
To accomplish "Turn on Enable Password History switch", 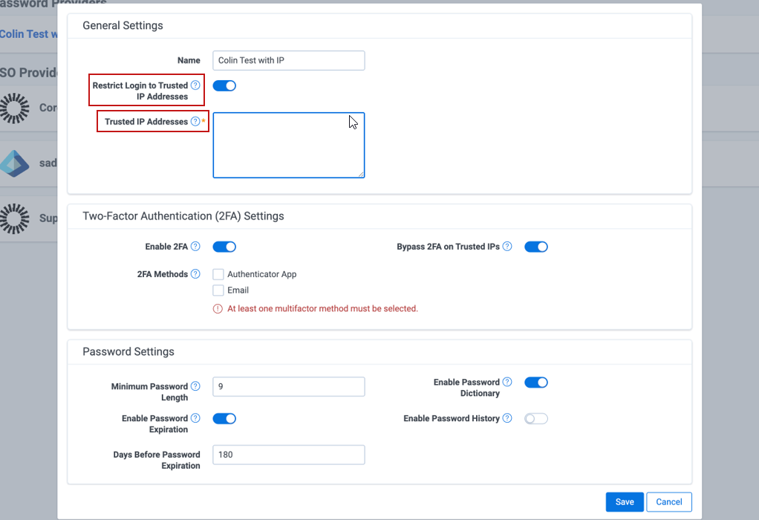I will (x=536, y=419).
